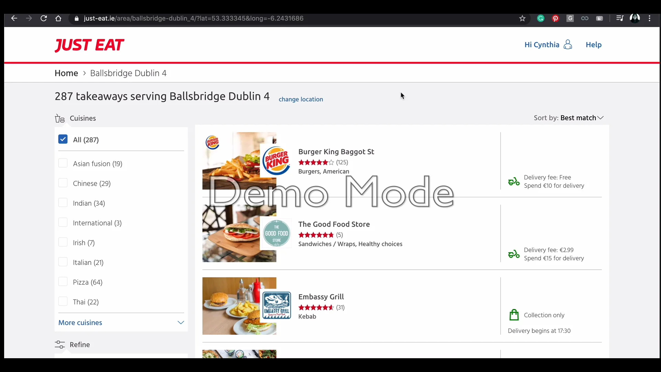Enable the Indian cuisine filter
The image size is (661, 372).
[63, 203]
